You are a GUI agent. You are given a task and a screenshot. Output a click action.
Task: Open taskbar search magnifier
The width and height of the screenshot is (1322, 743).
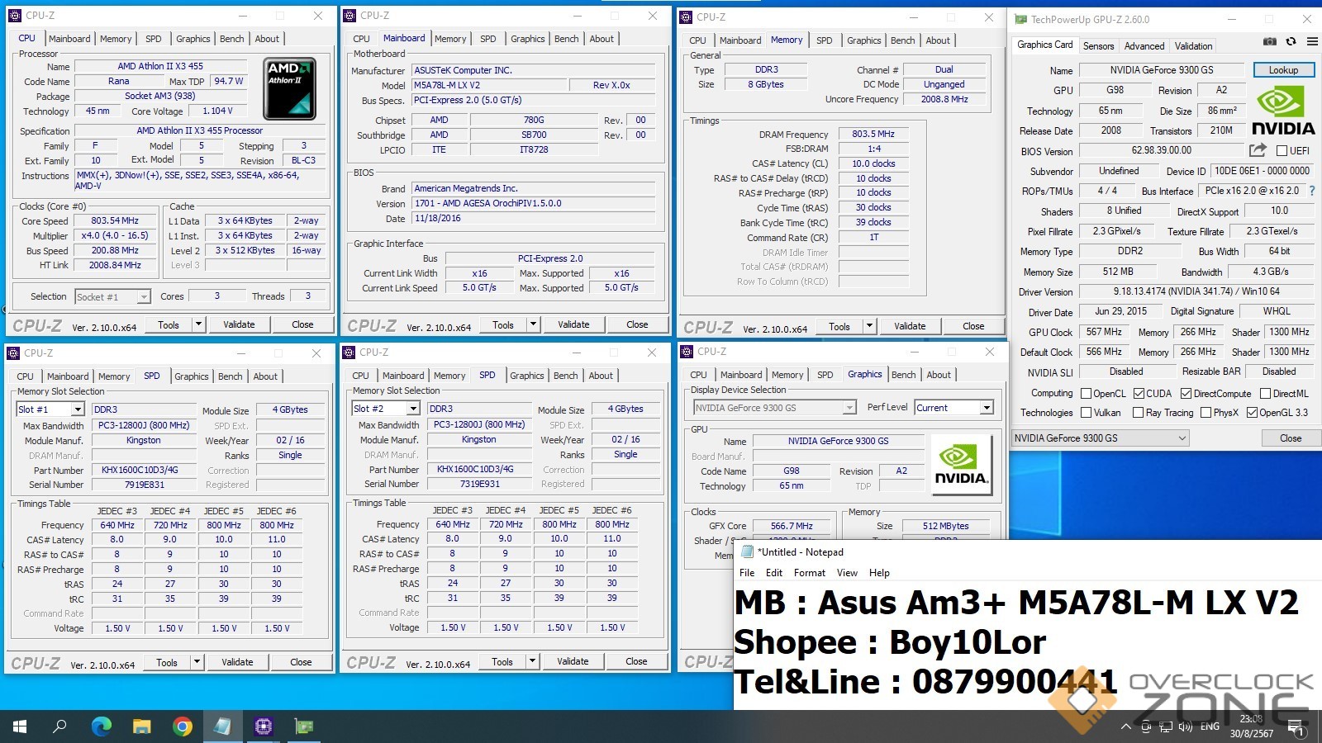[x=59, y=726]
